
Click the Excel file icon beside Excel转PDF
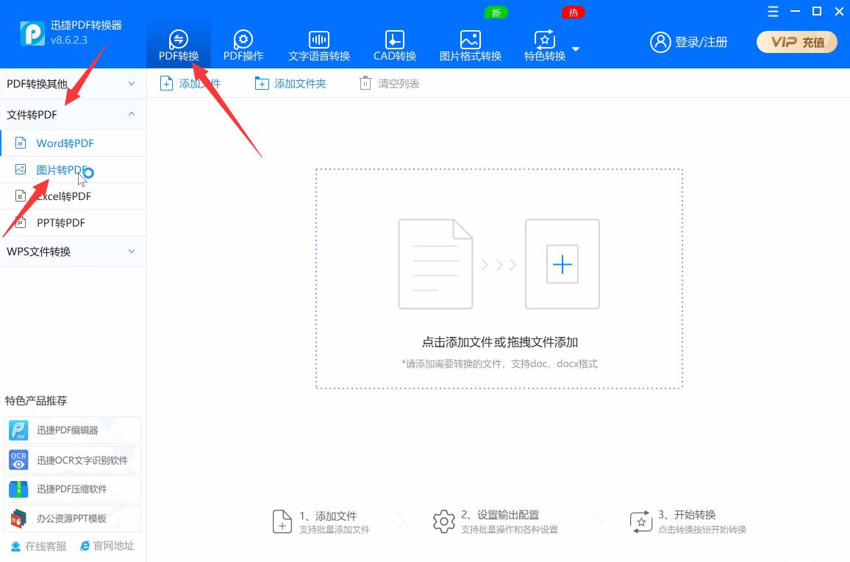click(21, 196)
